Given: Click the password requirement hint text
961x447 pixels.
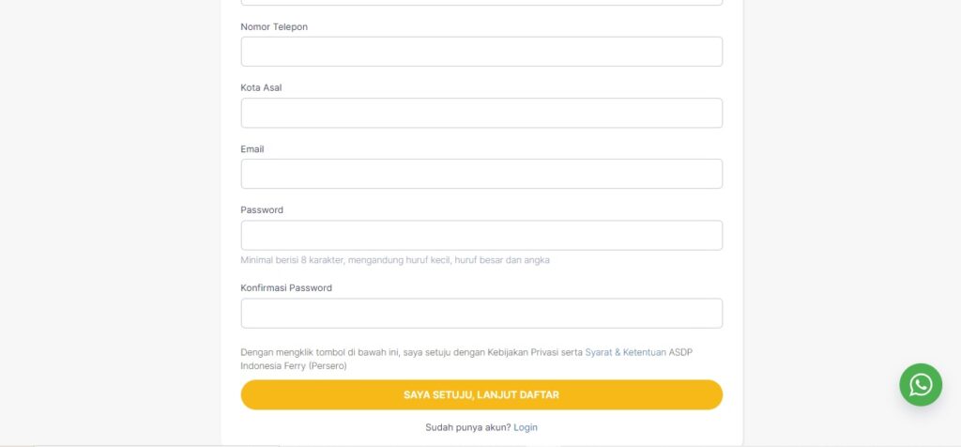Looking at the screenshot, I should click(395, 260).
